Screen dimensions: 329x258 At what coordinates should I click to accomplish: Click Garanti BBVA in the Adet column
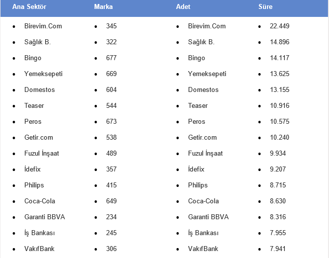pyautogui.click(x=208, y=217)
